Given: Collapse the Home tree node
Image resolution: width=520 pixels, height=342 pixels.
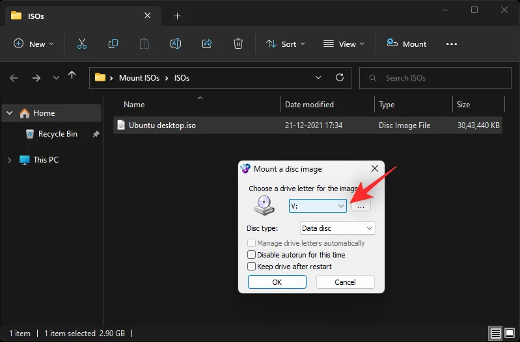Looking at the screenshot, I should 10,113.
